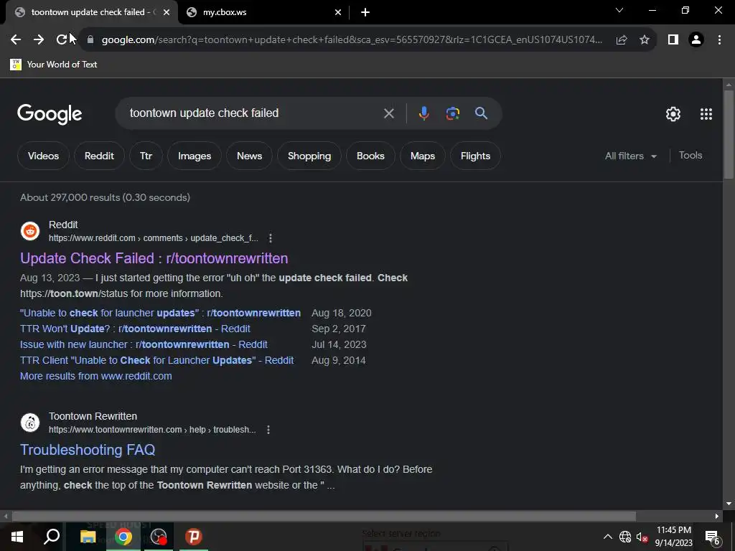
Task: Reload the current page
Action: [x=62, y=40]
